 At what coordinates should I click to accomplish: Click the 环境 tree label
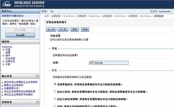pos(8,50)
